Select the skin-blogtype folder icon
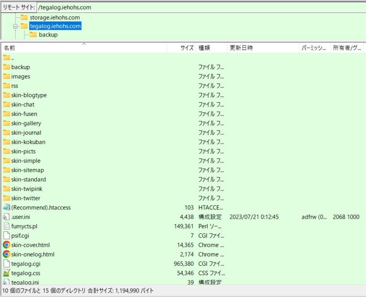 click(6, 95)
